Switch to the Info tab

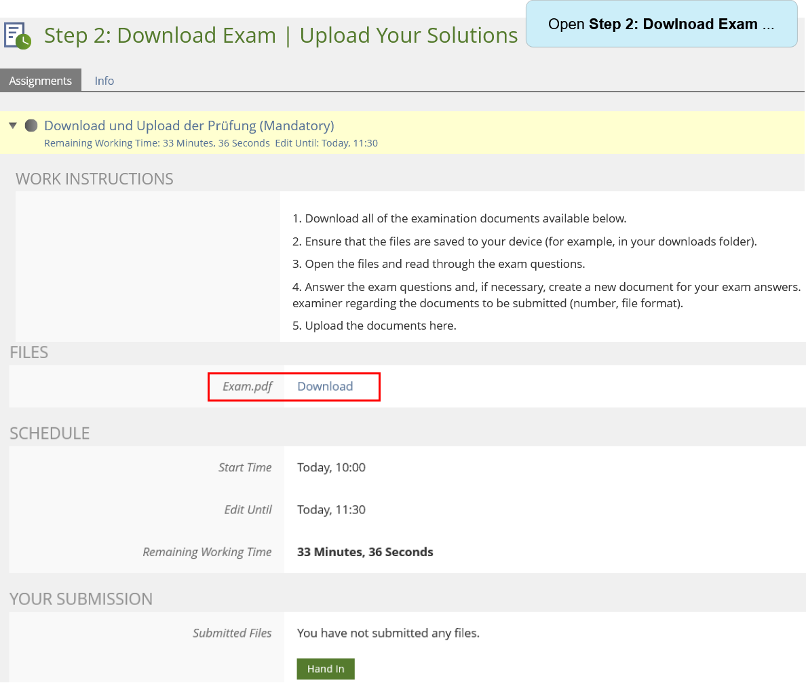pyautogui.click(x=104, y=81)
